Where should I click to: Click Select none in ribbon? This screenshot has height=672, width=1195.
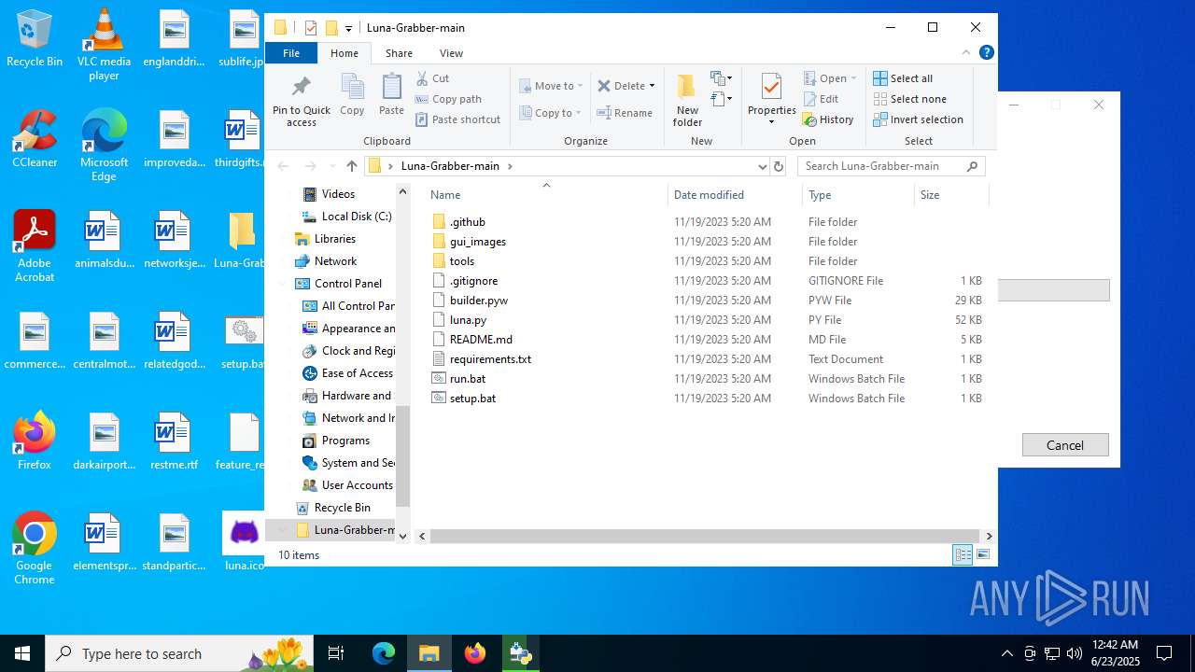click(x=909, y=99)
